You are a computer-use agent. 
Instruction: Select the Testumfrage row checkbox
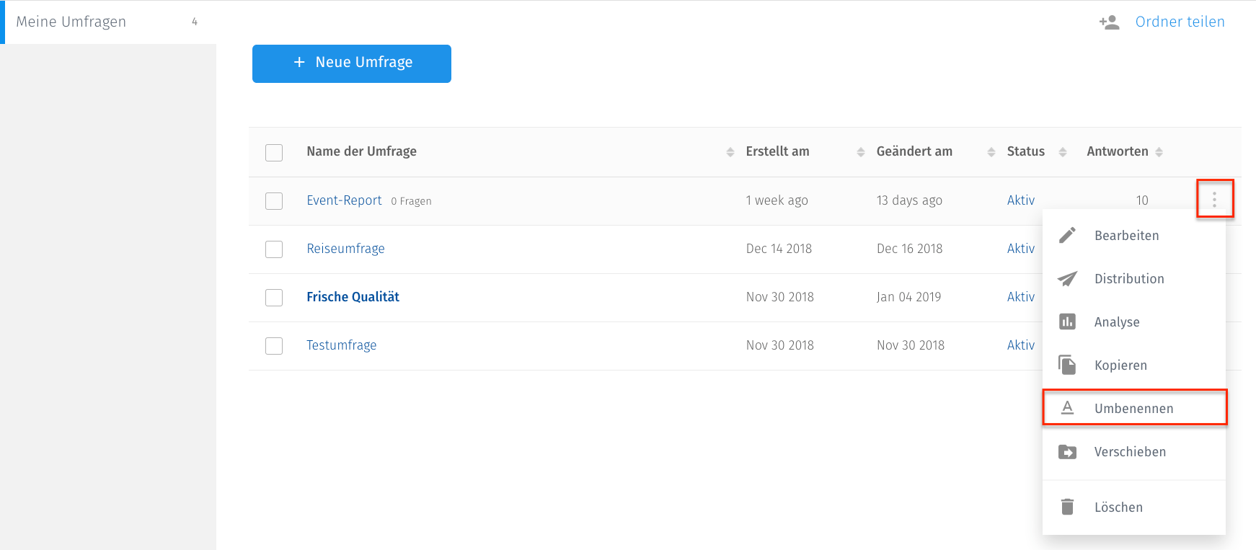(274, 345)
